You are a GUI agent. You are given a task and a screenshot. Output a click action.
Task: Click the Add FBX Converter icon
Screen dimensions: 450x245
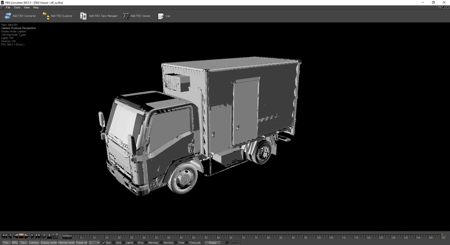[8, 16]
